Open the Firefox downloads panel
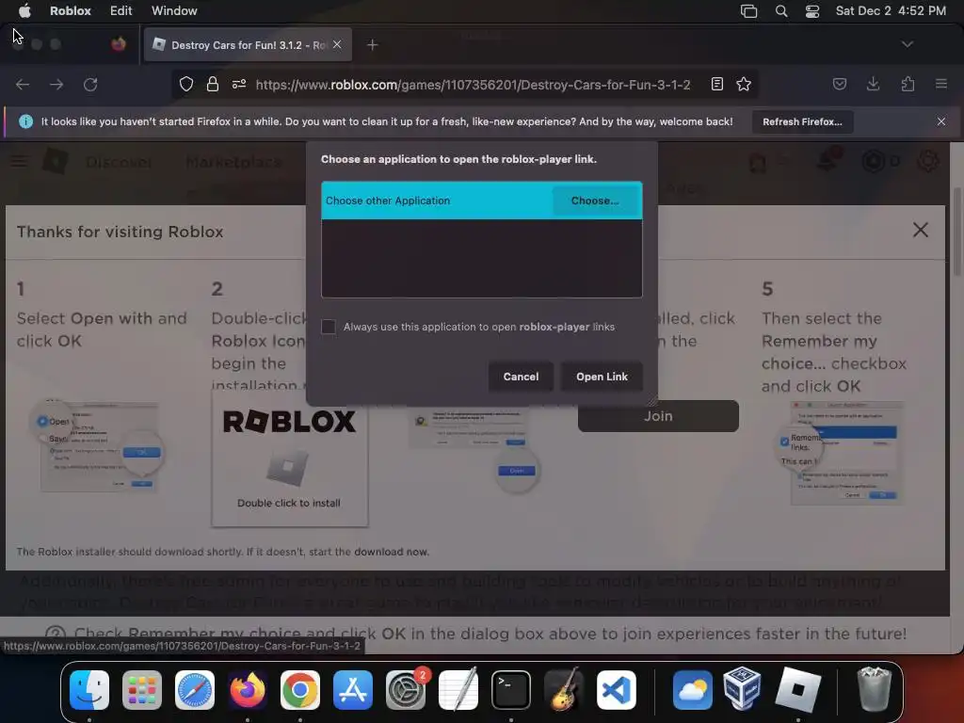 pos(873,84)
